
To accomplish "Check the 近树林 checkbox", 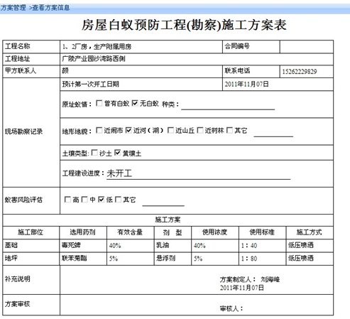I will click(x=200, y=130).
